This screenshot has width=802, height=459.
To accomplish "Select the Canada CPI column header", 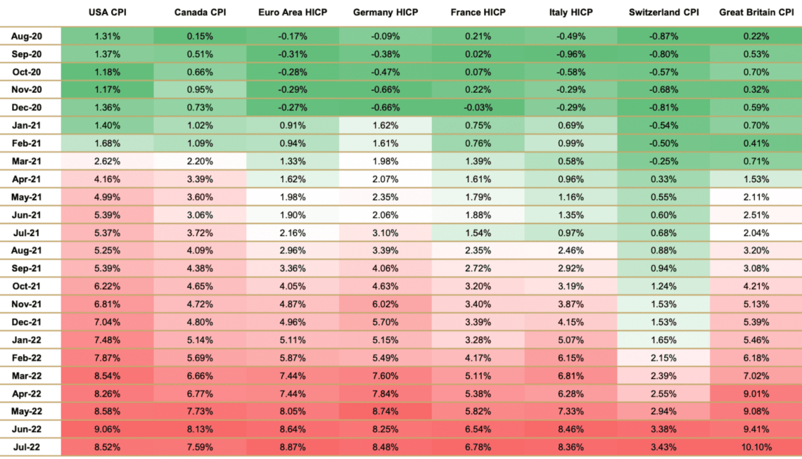I will (199, 13).
